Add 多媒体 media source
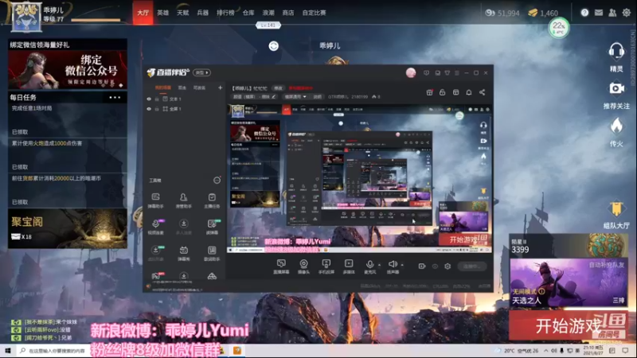The image size is (637, 358). (349, 267)
